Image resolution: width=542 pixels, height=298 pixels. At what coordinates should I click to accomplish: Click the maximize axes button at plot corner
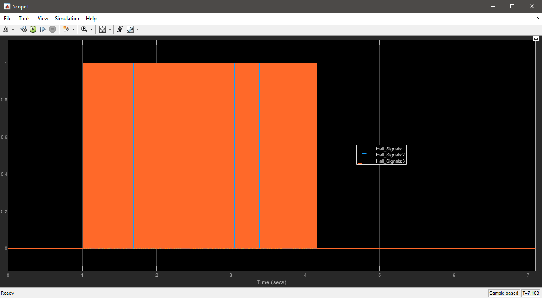536,38
